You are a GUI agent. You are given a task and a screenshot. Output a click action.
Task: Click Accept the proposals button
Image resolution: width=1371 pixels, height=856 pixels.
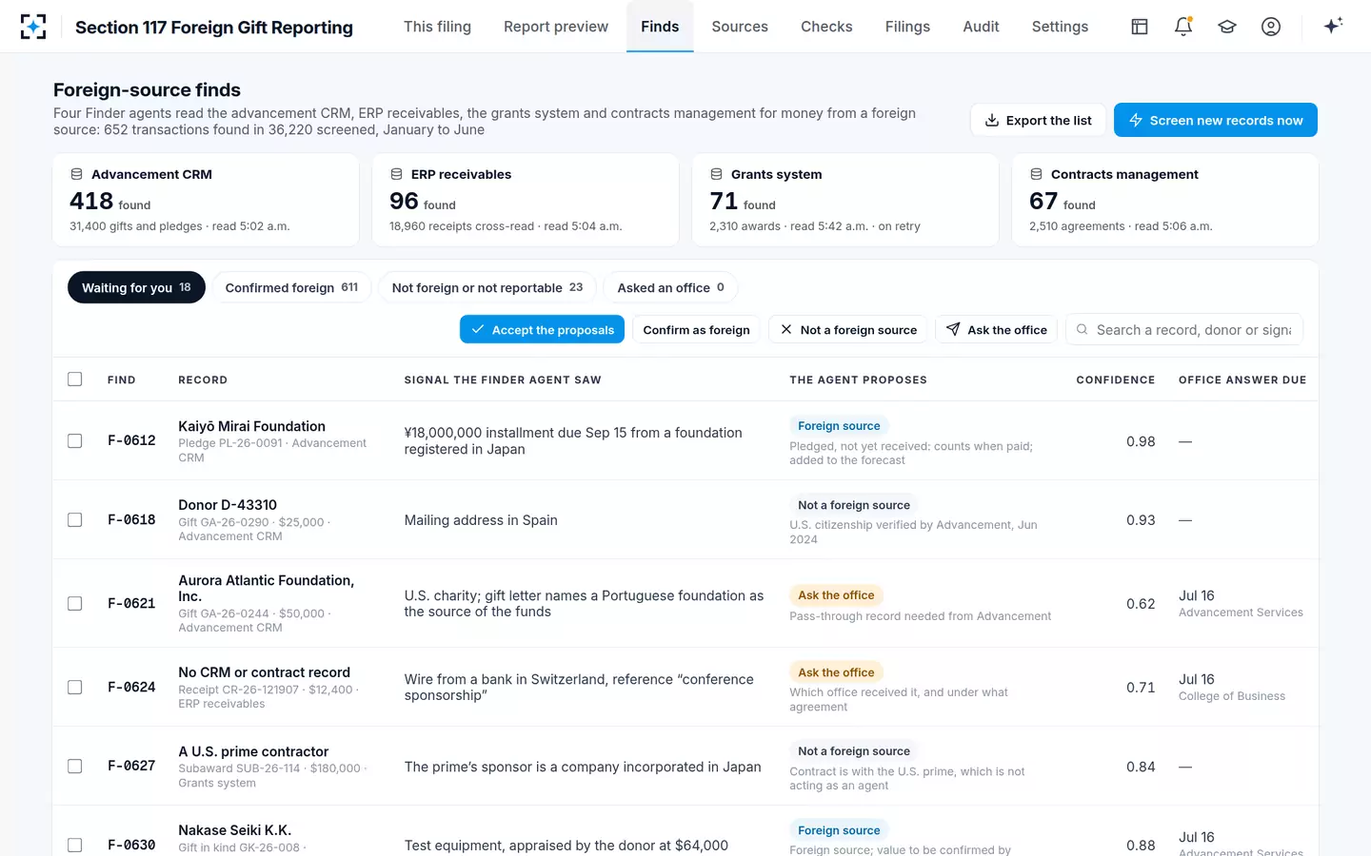pos(542,329)
